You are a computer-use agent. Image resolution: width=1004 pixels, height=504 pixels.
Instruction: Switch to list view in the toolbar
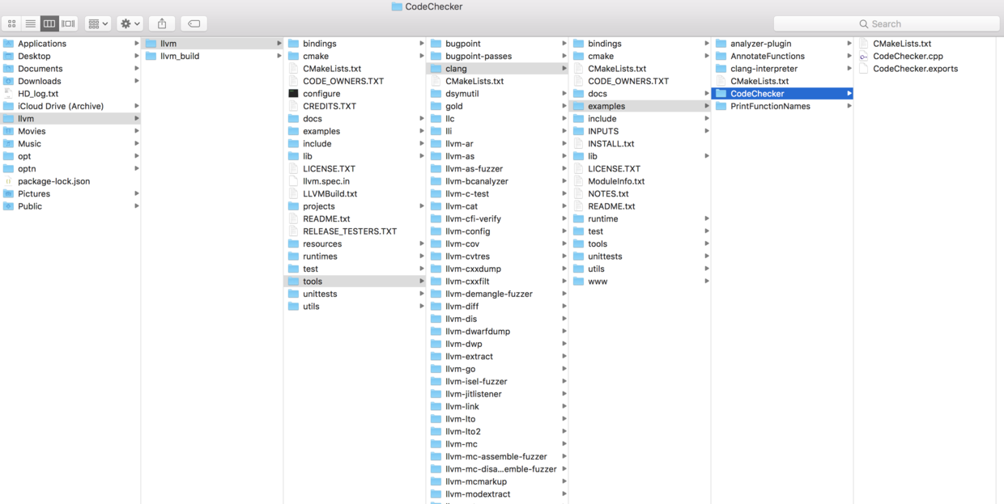[30, 23]
